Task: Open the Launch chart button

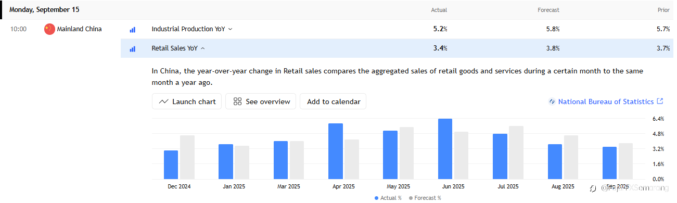Action: [187, 102]
